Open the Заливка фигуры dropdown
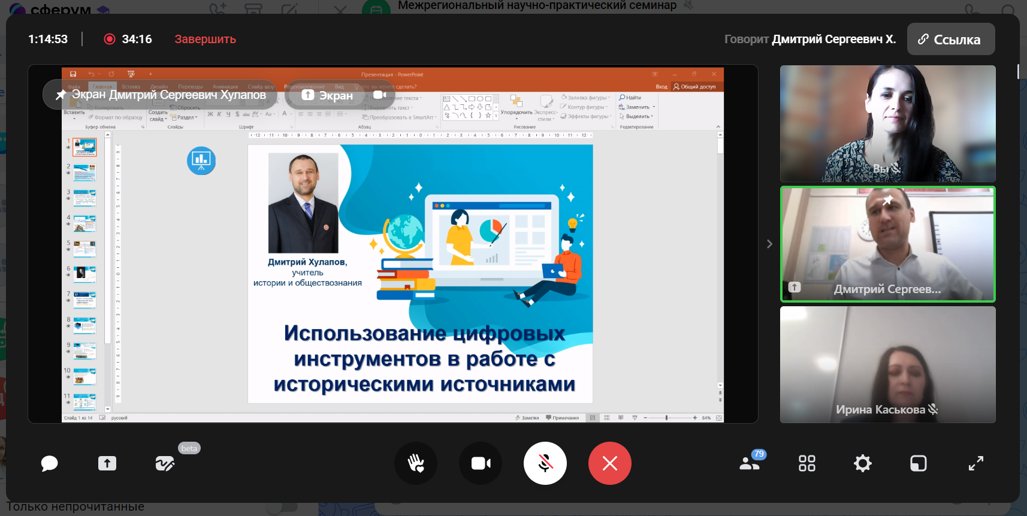 pos(585,97)
